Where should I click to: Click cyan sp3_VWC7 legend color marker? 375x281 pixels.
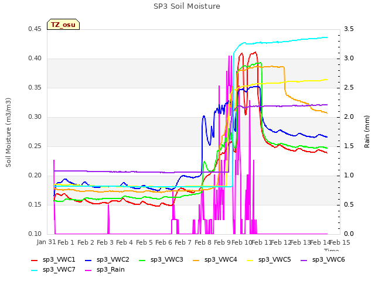pos(34,270)
